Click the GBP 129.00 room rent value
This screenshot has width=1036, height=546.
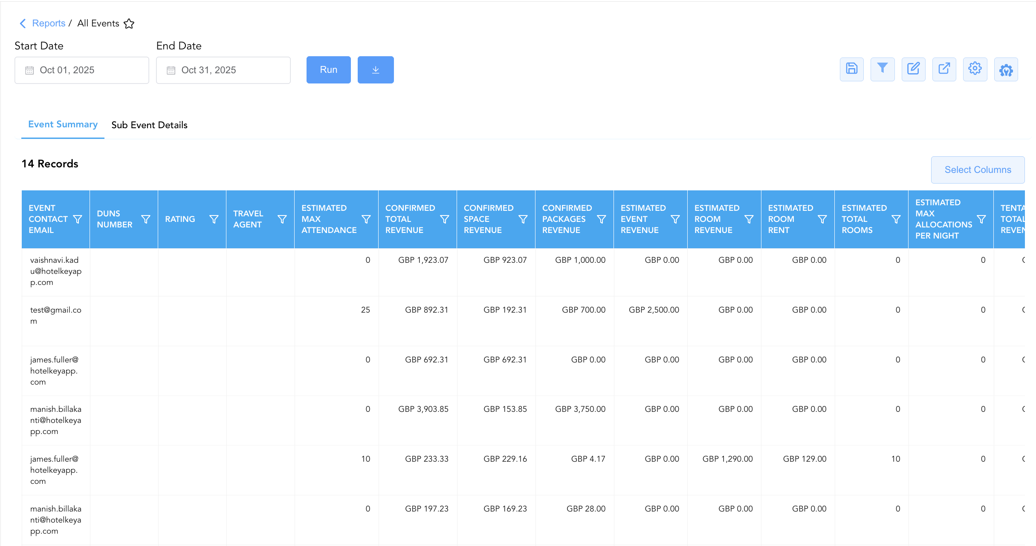click(x=805, y=459)
